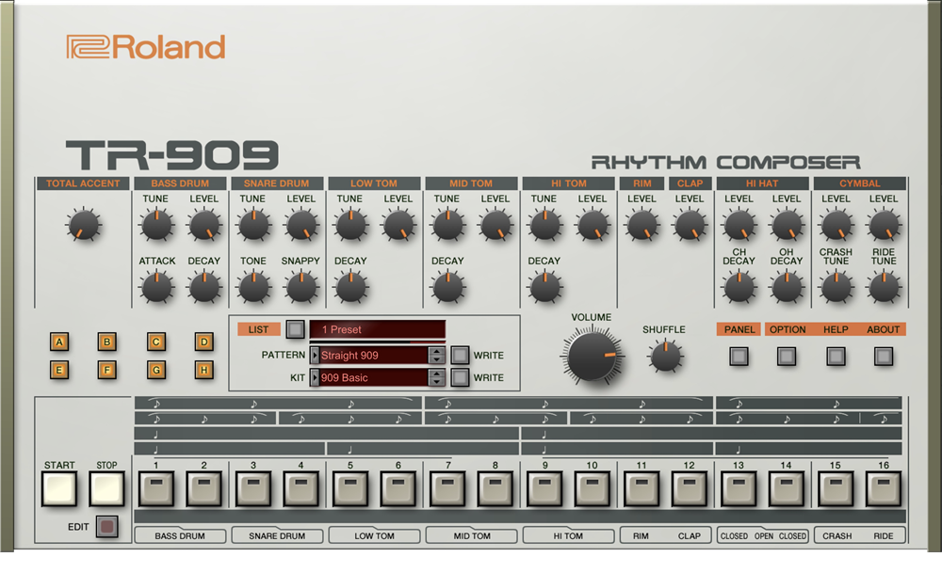Image resolution: width=942 pixels, height=573 pixels.
Task: Click the Hi Tom TUNE knob
Action: 544,226
